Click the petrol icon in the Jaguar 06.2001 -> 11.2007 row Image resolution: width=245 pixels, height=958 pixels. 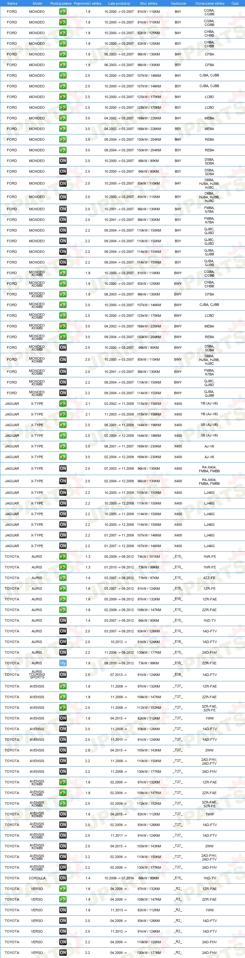tap(63, 446)
